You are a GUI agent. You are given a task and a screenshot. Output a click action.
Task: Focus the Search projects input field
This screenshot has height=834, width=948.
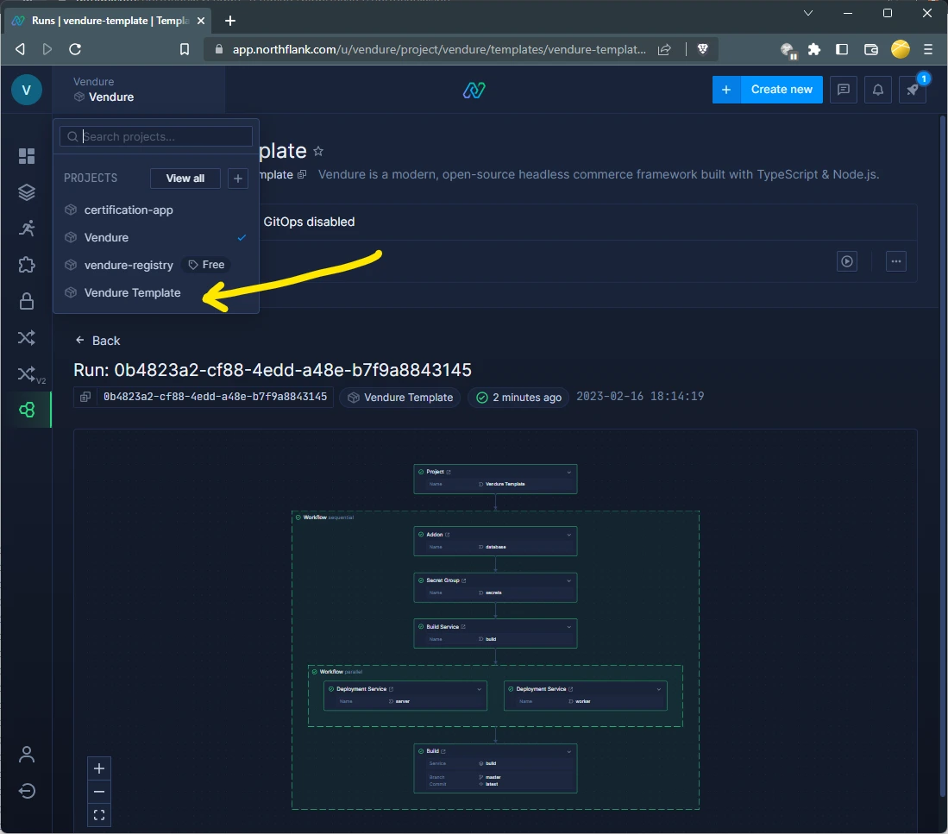pos(166,136)
